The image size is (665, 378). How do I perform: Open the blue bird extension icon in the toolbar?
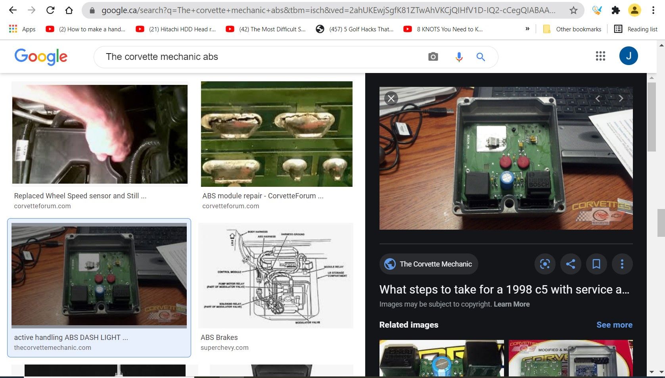[x=597, y=10]
